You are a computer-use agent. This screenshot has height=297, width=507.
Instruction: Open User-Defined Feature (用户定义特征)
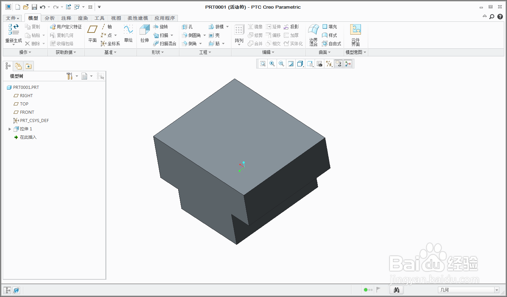pyautogui.click(x=66, y=27)
